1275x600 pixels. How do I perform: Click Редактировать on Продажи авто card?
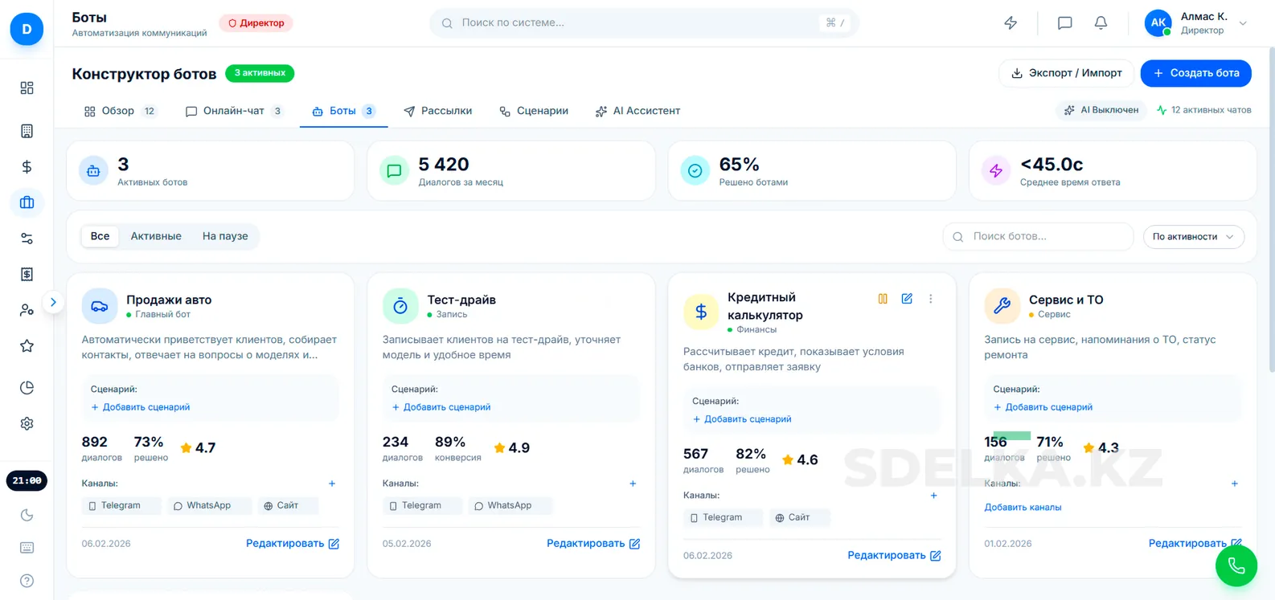292,544
